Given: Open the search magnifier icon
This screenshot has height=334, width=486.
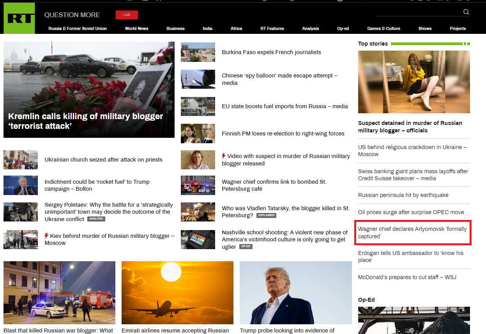Looking at the screenshot, I should (466, 12).
